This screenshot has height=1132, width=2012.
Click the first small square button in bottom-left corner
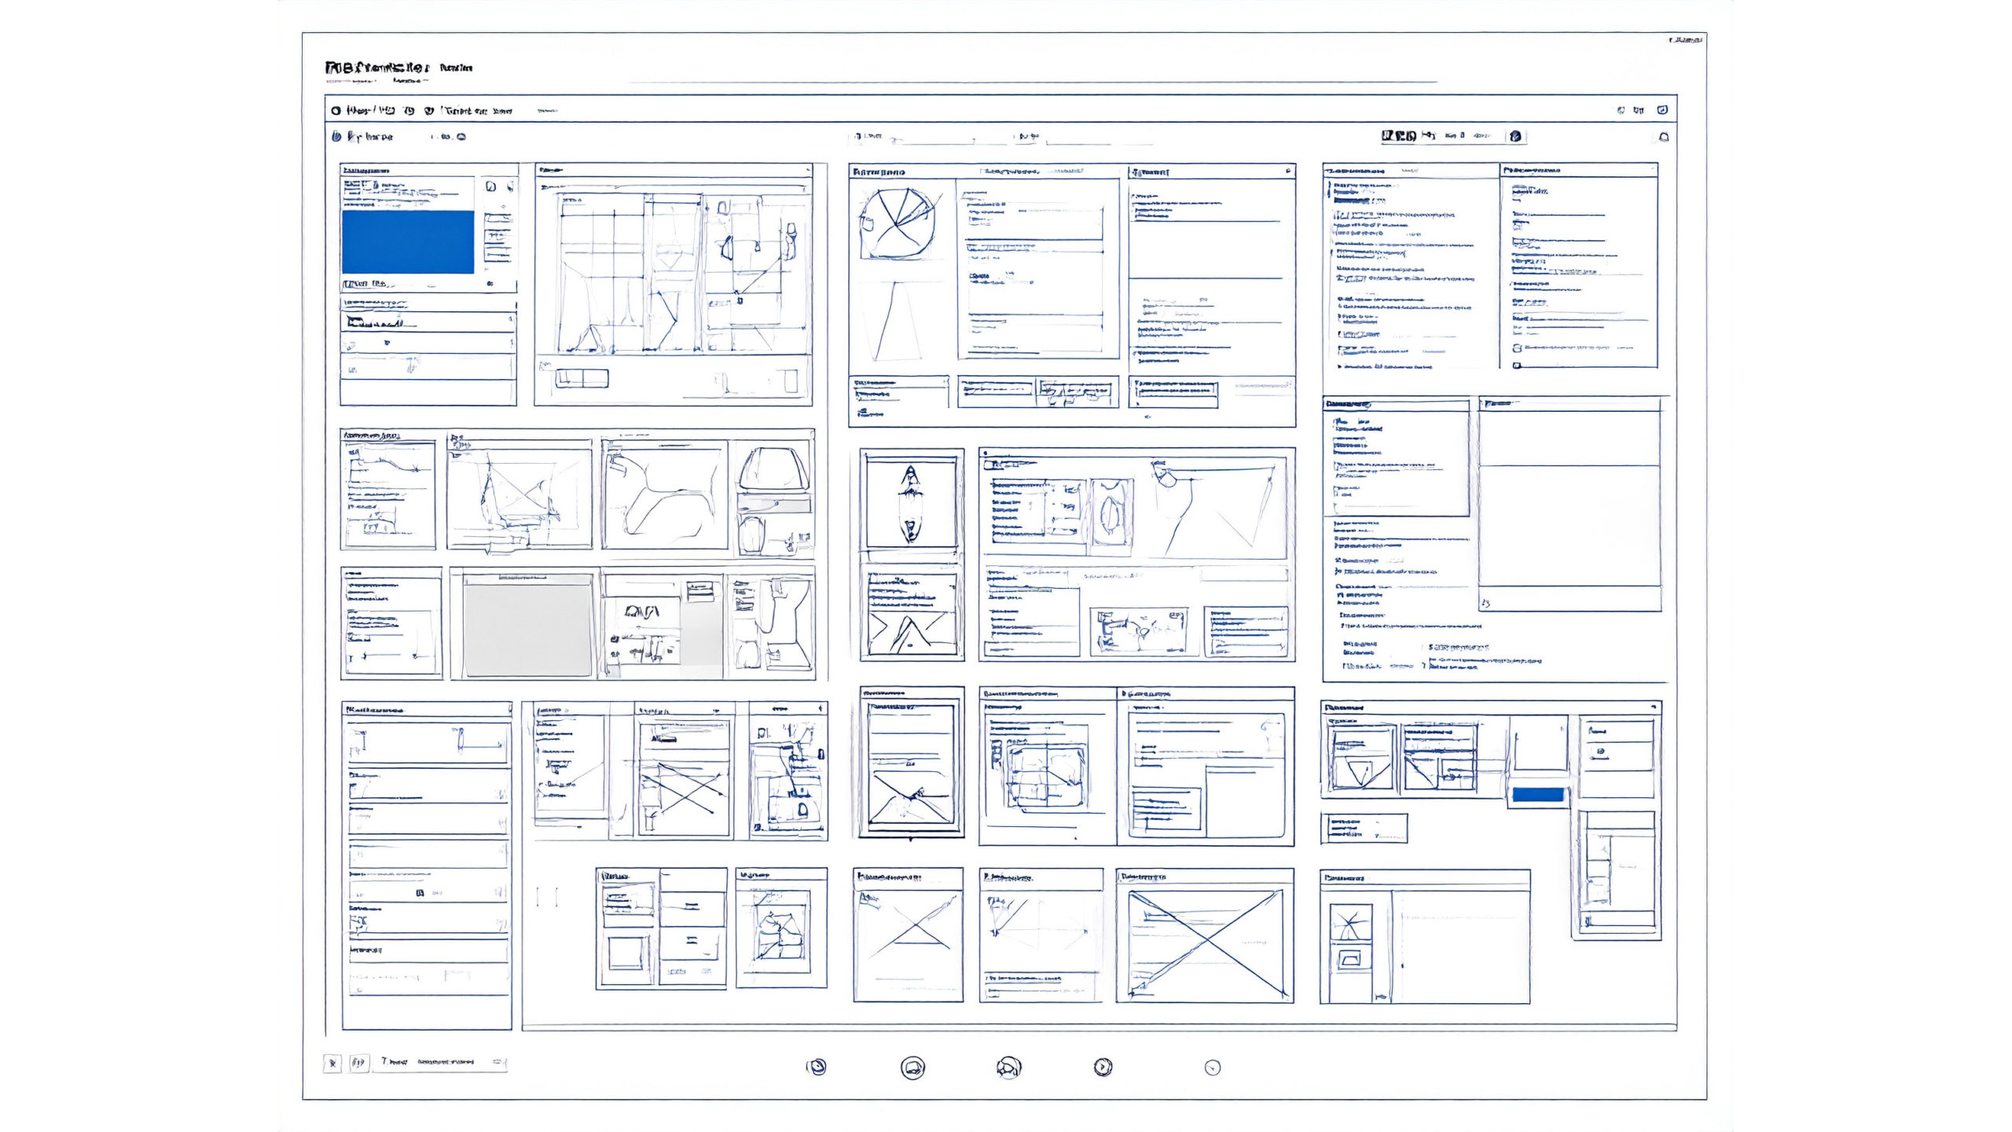click(332, 1063)
